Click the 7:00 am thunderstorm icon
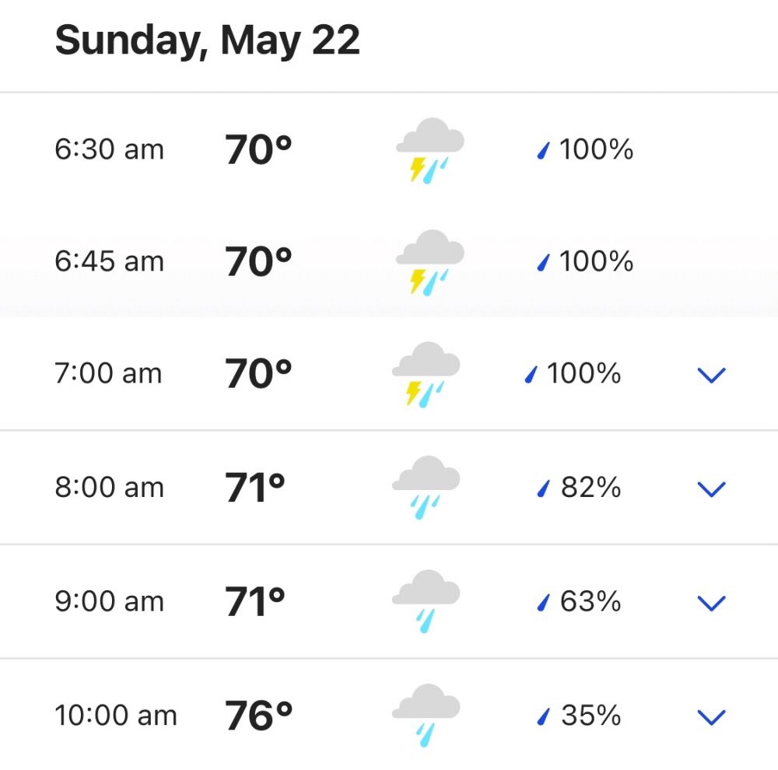778x770 pixels. (x=426, y=374)
